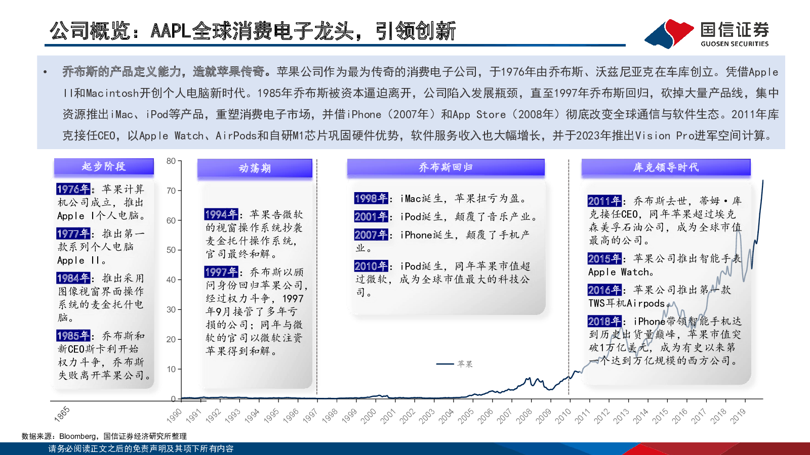This screenshot has height=455, width=810.
Task: Select the 2001年 year label
Action: point(371,216)
